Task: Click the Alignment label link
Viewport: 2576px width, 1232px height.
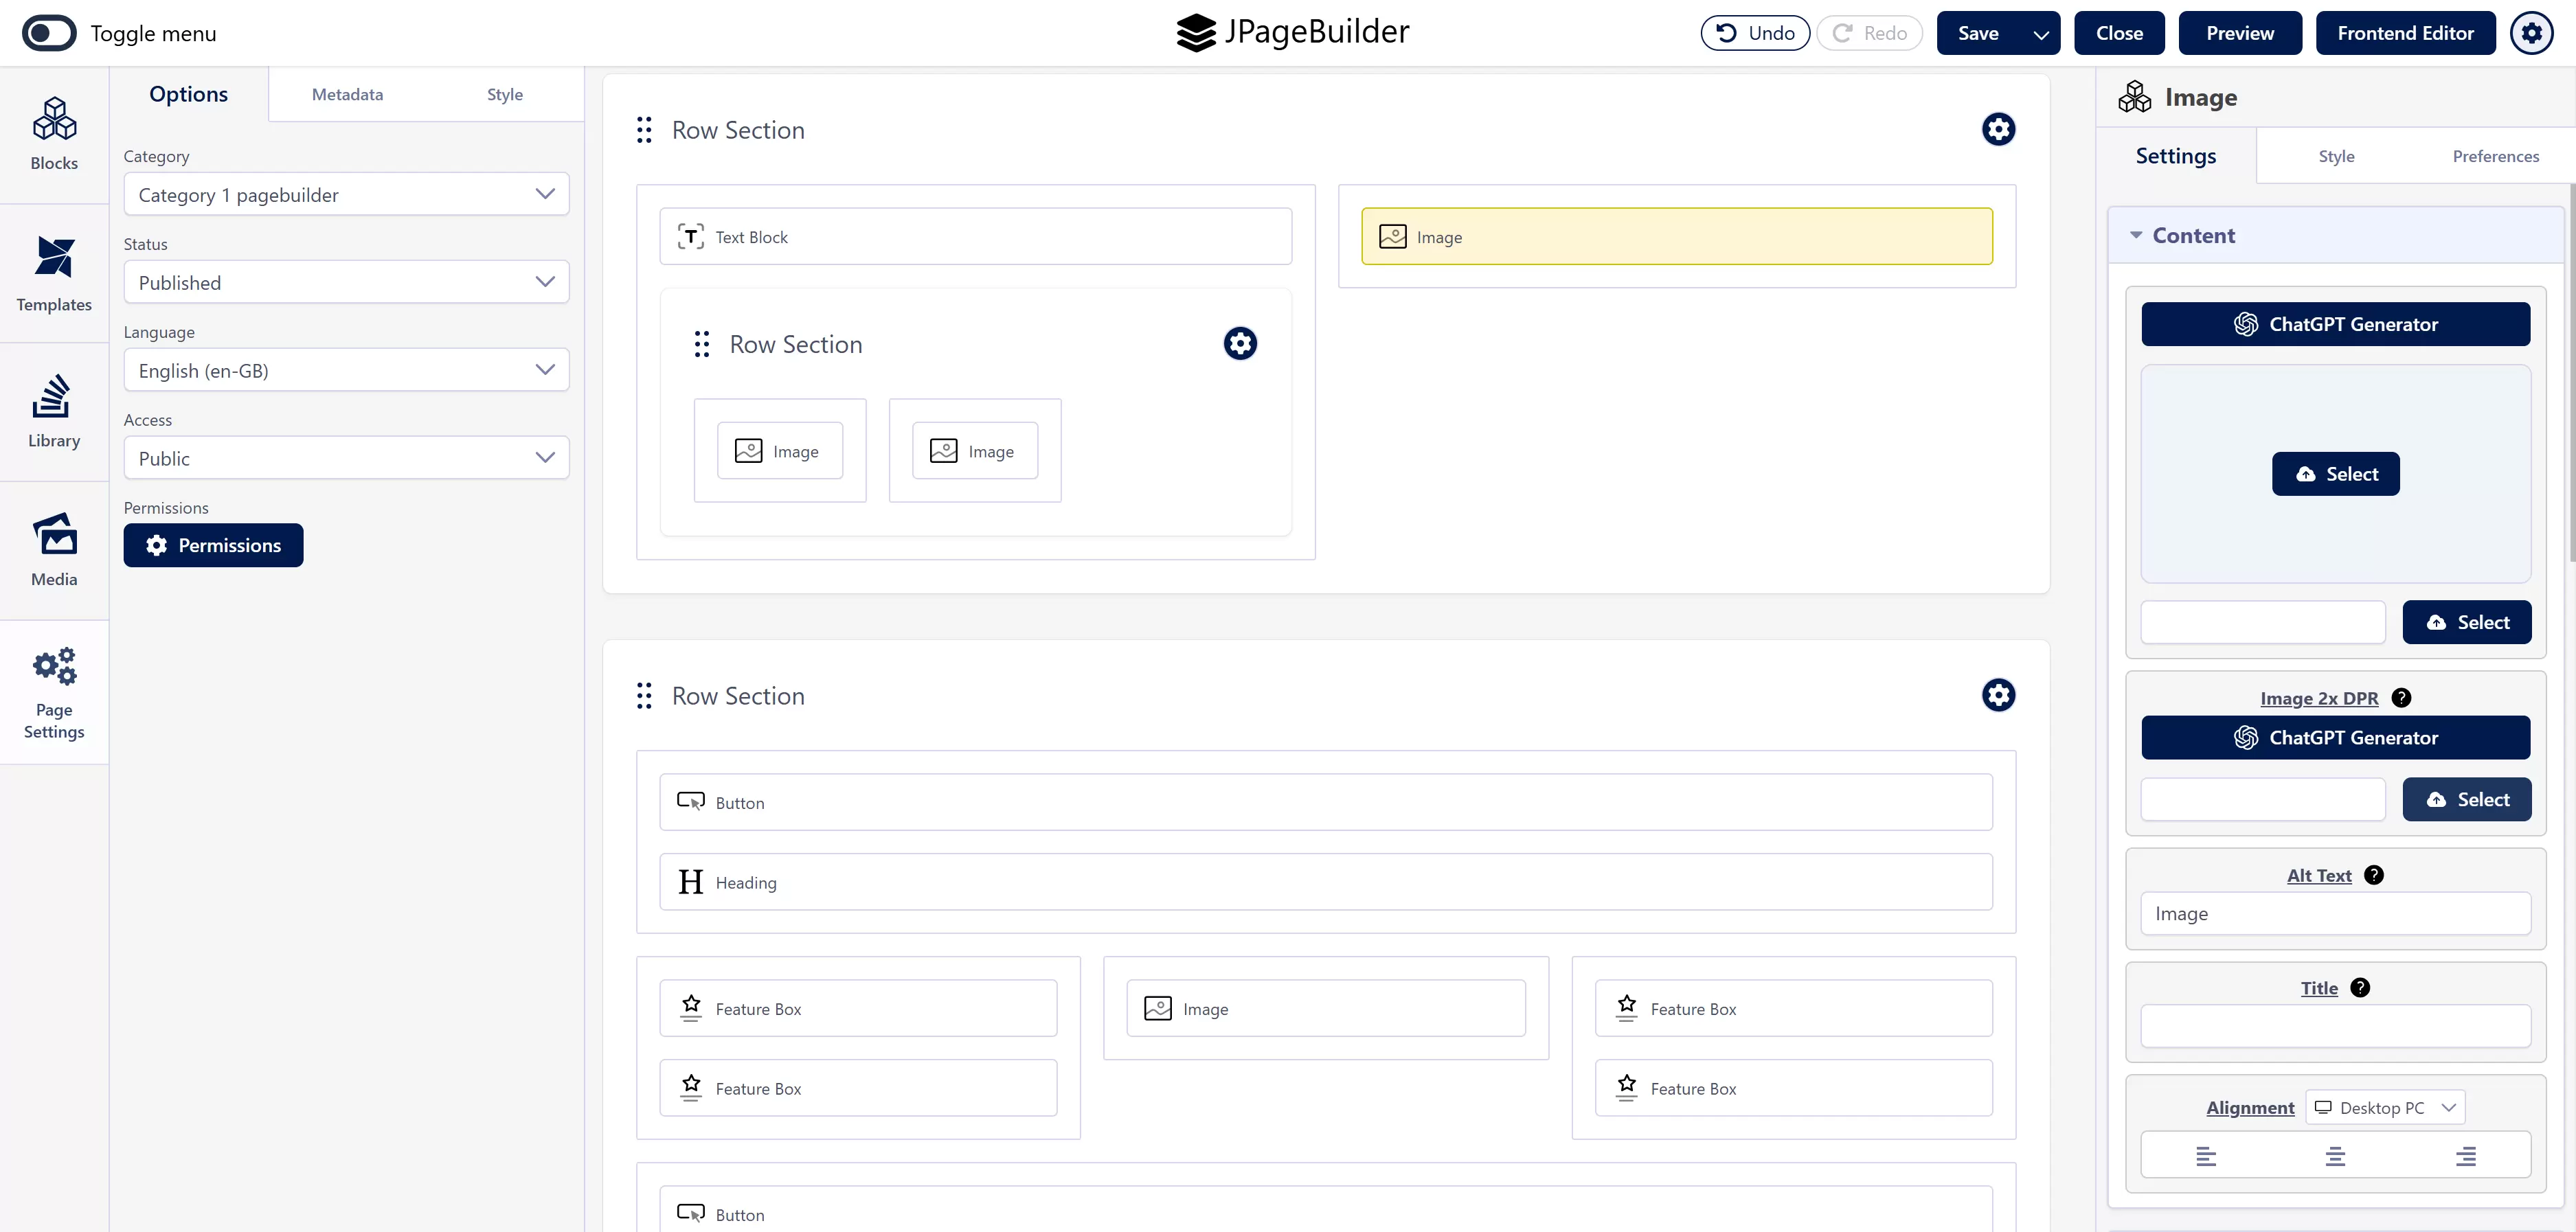Action: point(2250,1107)
